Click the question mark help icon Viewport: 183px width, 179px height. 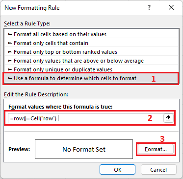coord(149,7)
